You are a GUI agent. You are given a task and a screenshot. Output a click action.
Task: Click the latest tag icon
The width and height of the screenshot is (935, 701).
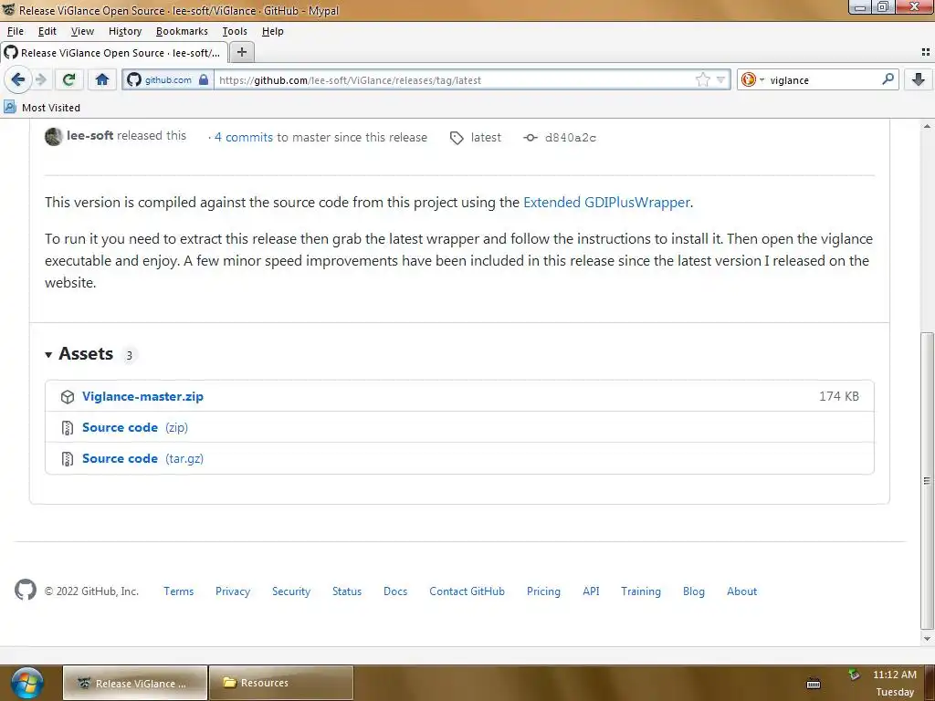[457, 139]
